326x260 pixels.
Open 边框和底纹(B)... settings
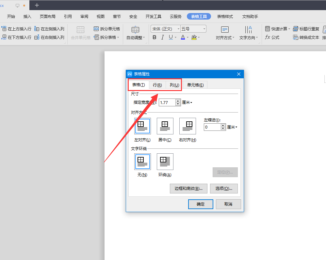(x=188, y=188)
